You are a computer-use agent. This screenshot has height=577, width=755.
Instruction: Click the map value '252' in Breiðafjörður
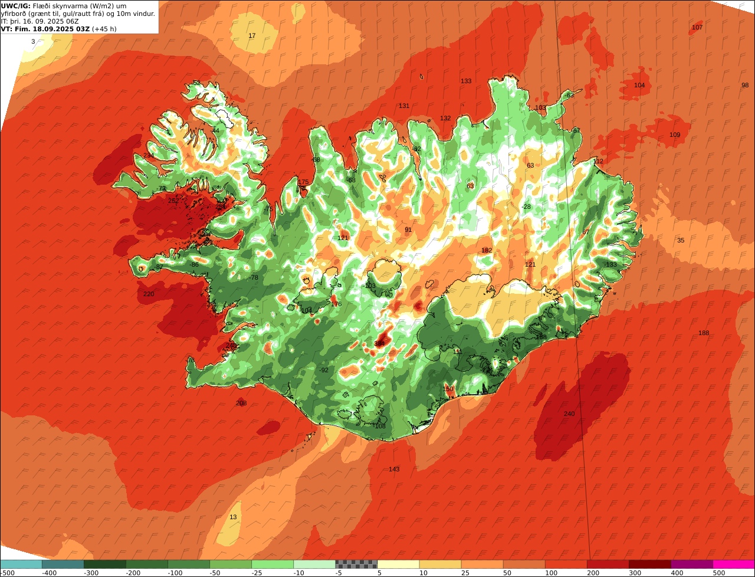tap(173, 201)
